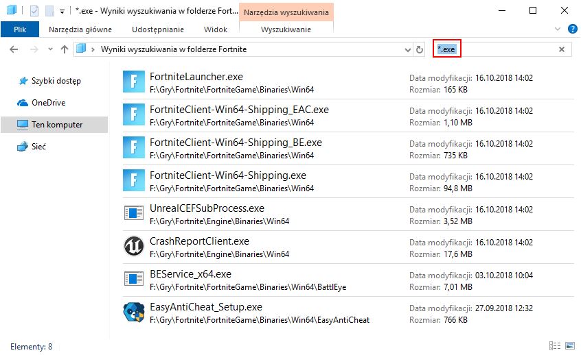Screen dimensions: 581x355
Task: Clear the *.exe search query
Action: point(562,49)
